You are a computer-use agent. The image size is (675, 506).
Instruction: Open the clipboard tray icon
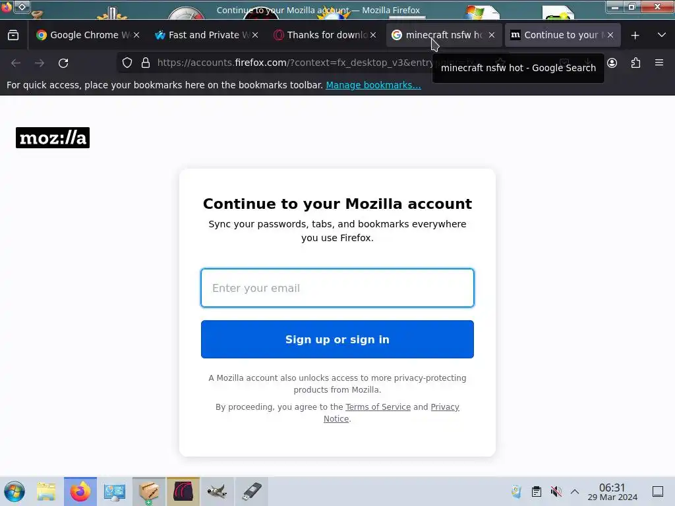tap(537, 492)
